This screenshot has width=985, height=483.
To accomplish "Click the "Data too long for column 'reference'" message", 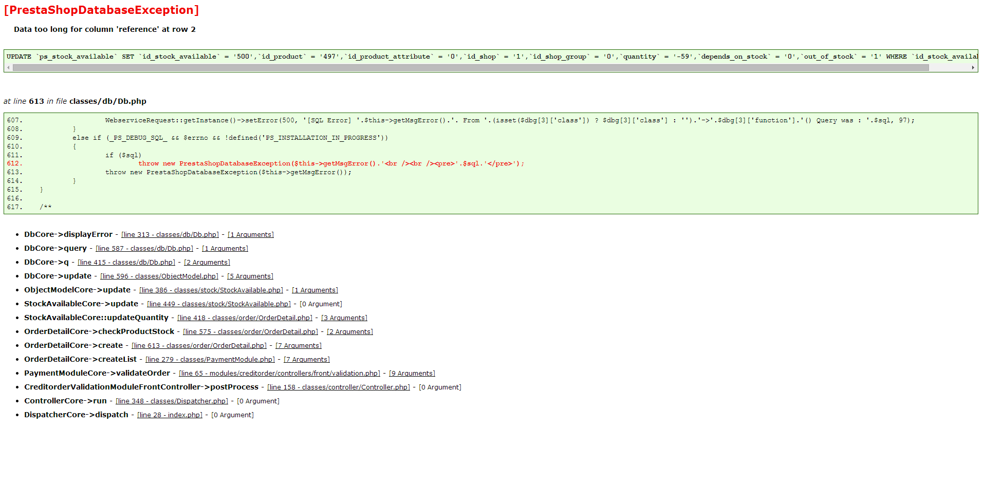I will [x=105, y=29].
